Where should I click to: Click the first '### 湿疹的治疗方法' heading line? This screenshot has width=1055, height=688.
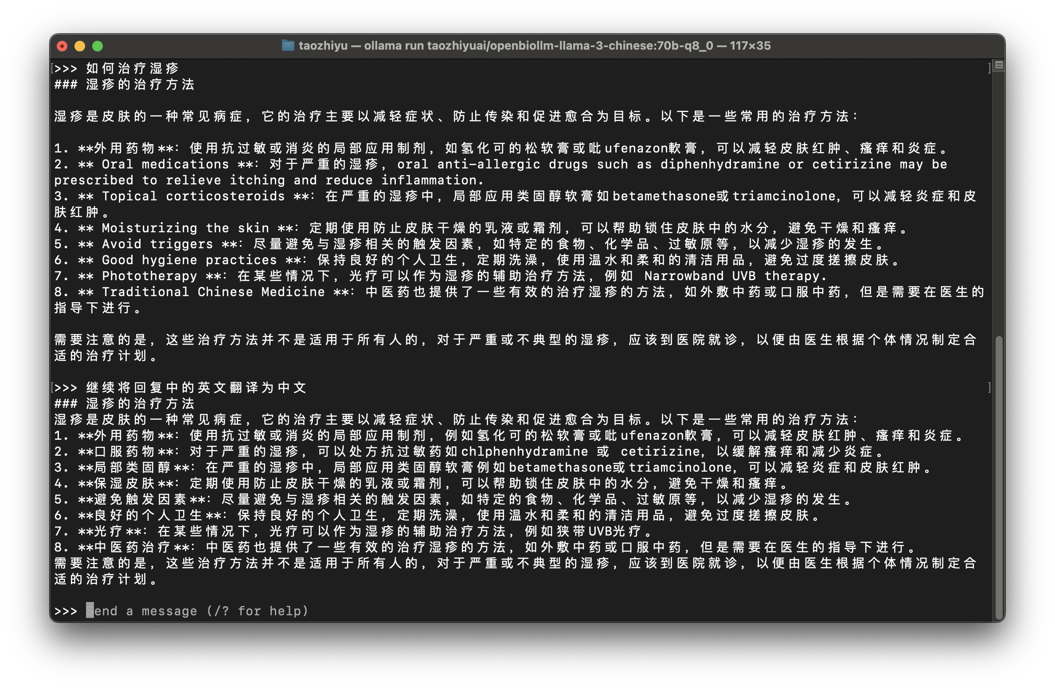click(x=124, y=84)
